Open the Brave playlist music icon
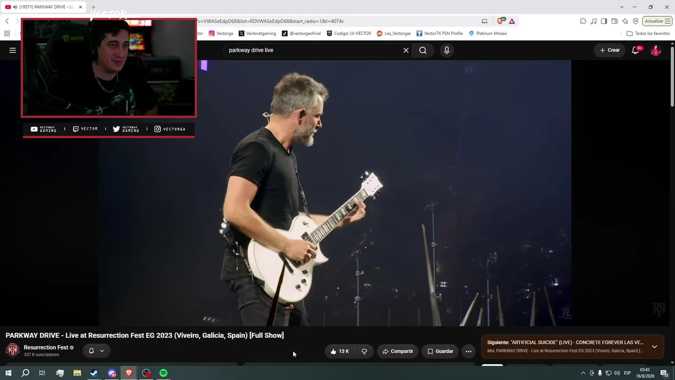The height and width of the screenshot is (380, 675). pos(594,21)
